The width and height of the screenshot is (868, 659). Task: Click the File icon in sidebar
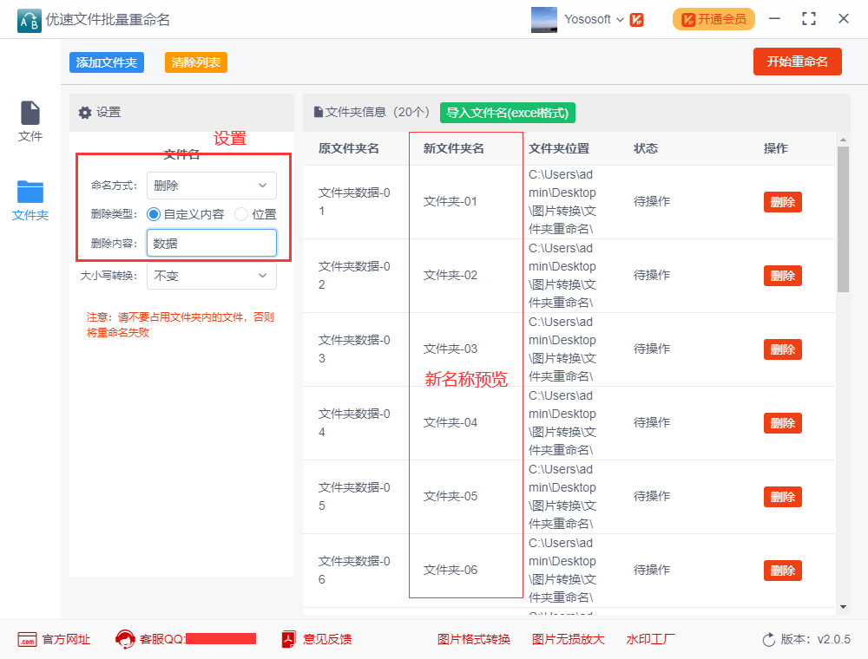[x=30, y=114]
